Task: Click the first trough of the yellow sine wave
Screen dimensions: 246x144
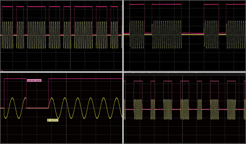Action: [x=6, y=117]
